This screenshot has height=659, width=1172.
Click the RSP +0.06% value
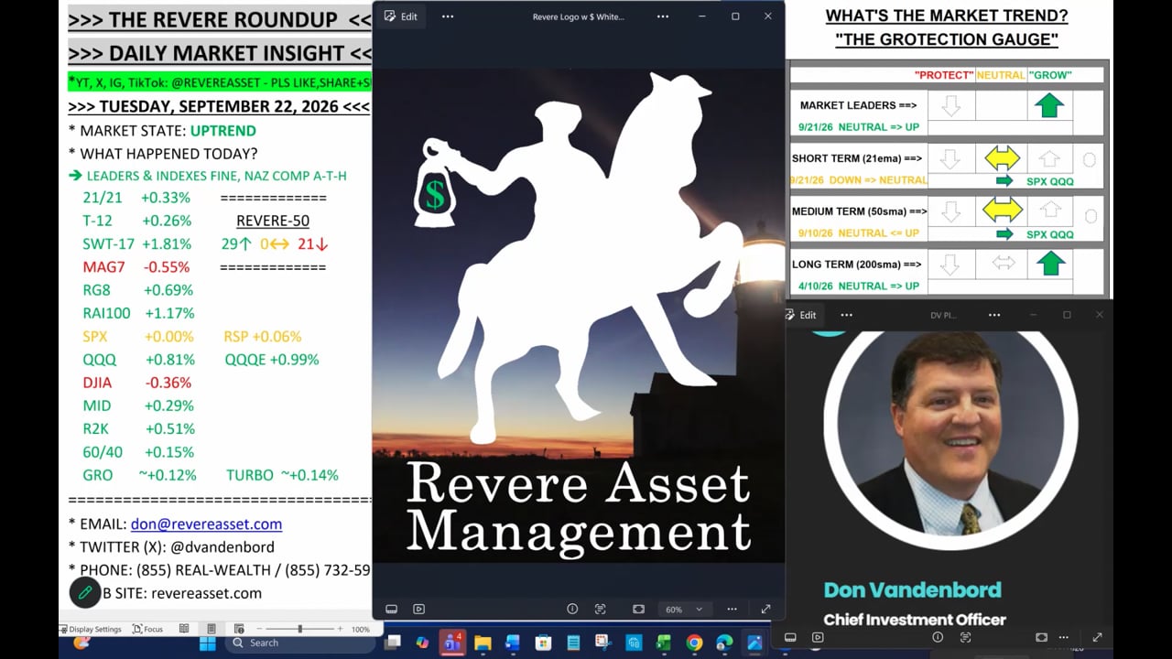point(263,337)
